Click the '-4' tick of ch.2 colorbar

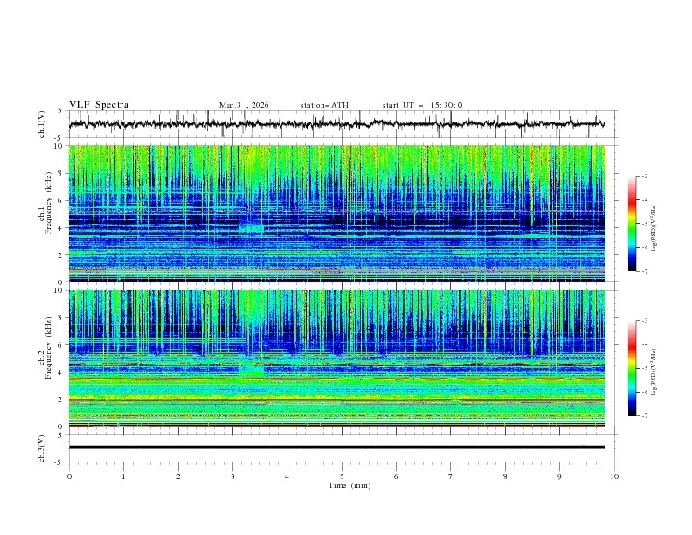[644, 344]
